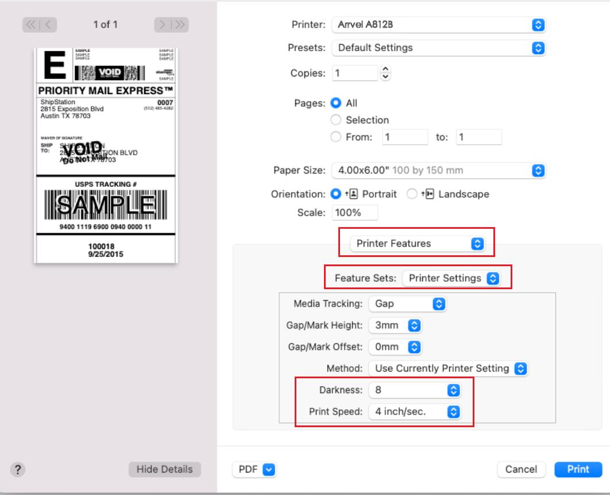
Task: Open the Presets dropdown
Action: pyautogui.click(x=438, y=48)
